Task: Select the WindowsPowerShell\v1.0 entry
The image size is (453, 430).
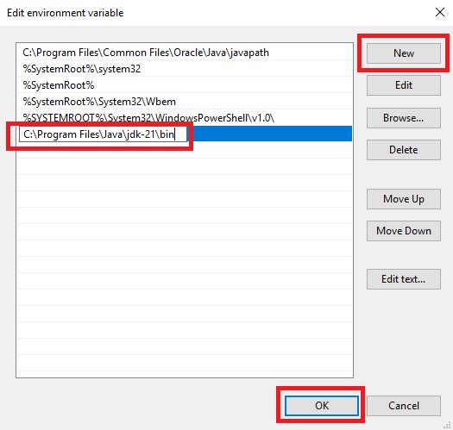Action: 185,117
